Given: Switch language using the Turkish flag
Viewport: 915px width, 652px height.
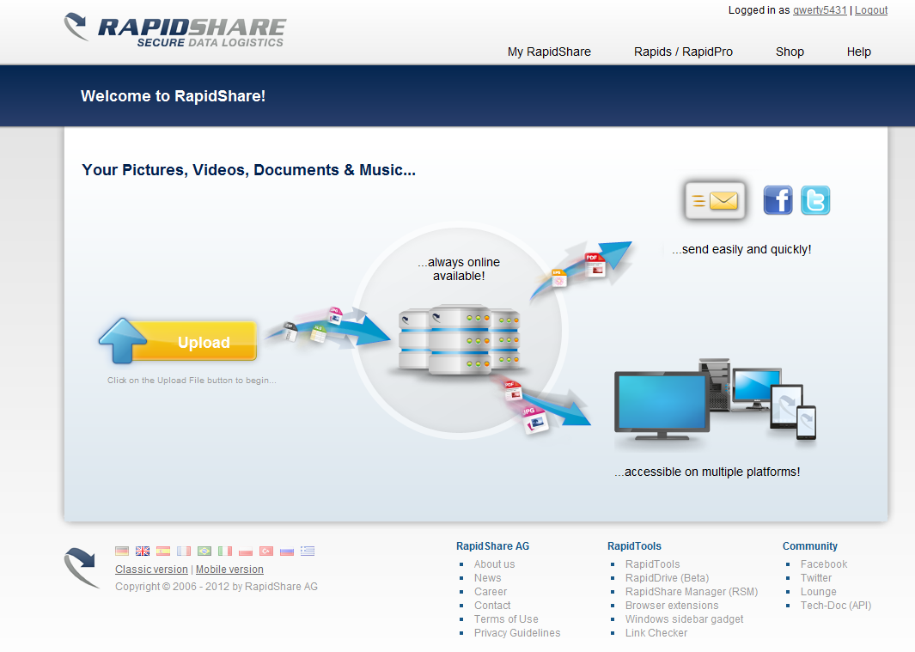Looking at the screenshot, I should pos(266,551).
